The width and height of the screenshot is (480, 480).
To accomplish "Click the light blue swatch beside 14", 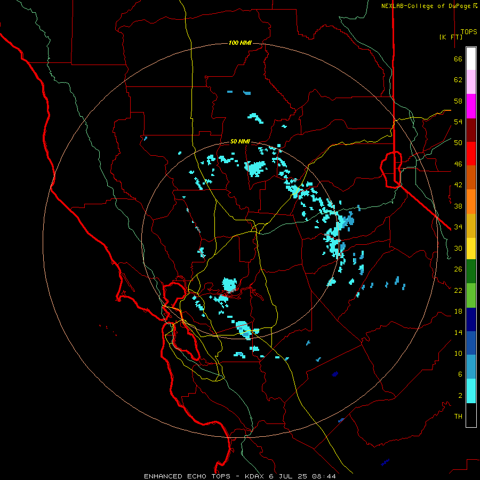I will 471,367.
